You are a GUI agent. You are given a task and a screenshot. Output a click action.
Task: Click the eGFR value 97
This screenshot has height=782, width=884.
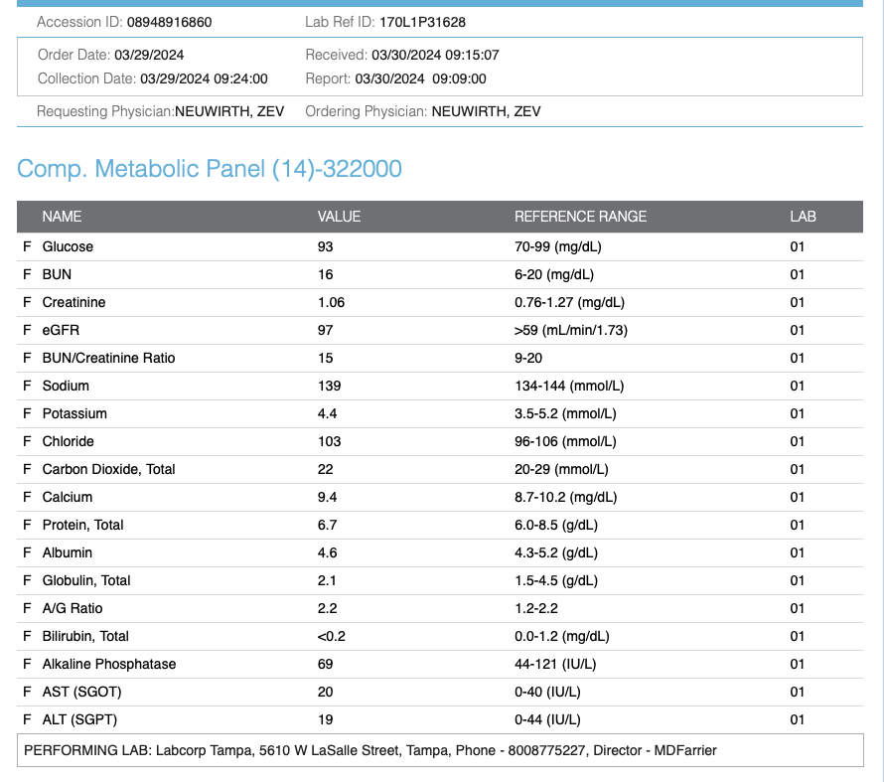325,330
